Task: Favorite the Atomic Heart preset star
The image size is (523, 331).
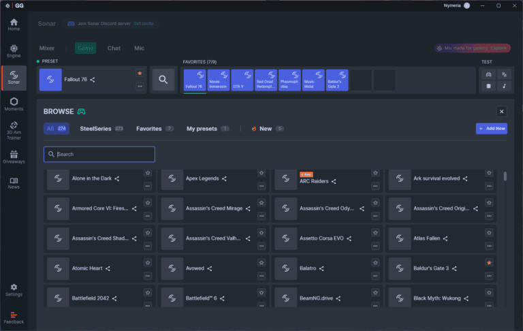Action: pyautogui.click(x=147, y=262)
